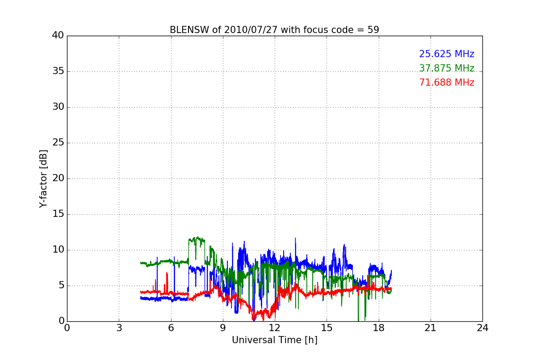Click y-axis tick value 35
The image size is (536, 357).
[58, 71]
